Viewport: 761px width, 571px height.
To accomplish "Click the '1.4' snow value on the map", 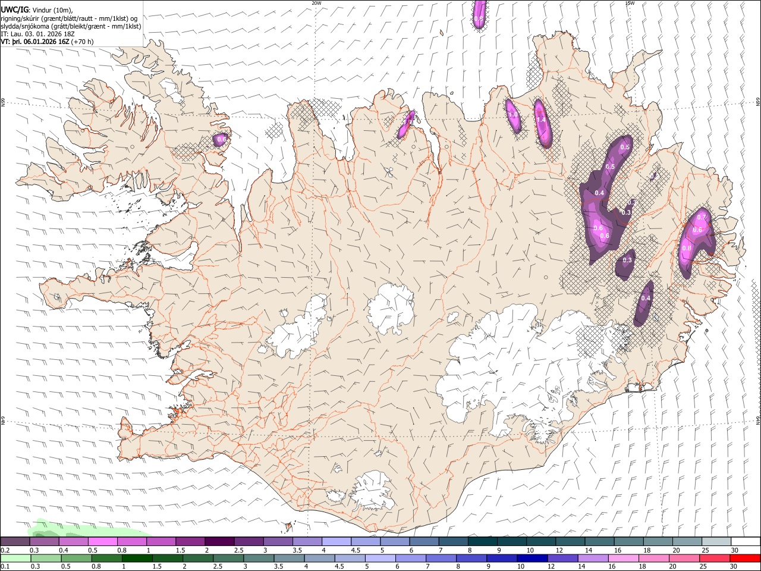I will click(541, 120).
